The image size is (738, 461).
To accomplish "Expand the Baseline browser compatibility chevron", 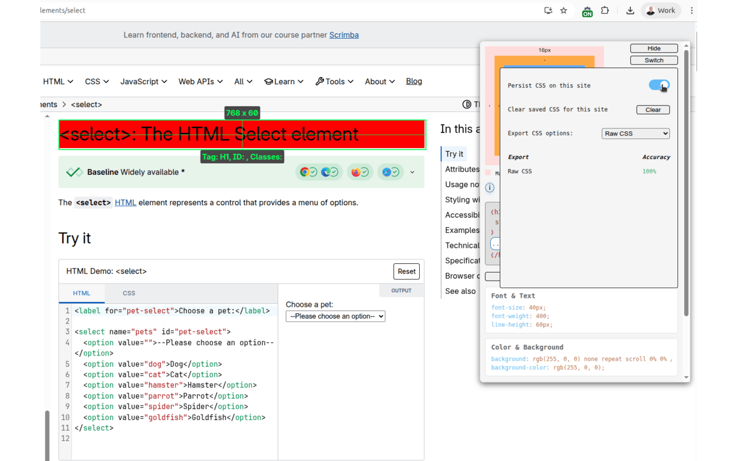I will [412, 171].
